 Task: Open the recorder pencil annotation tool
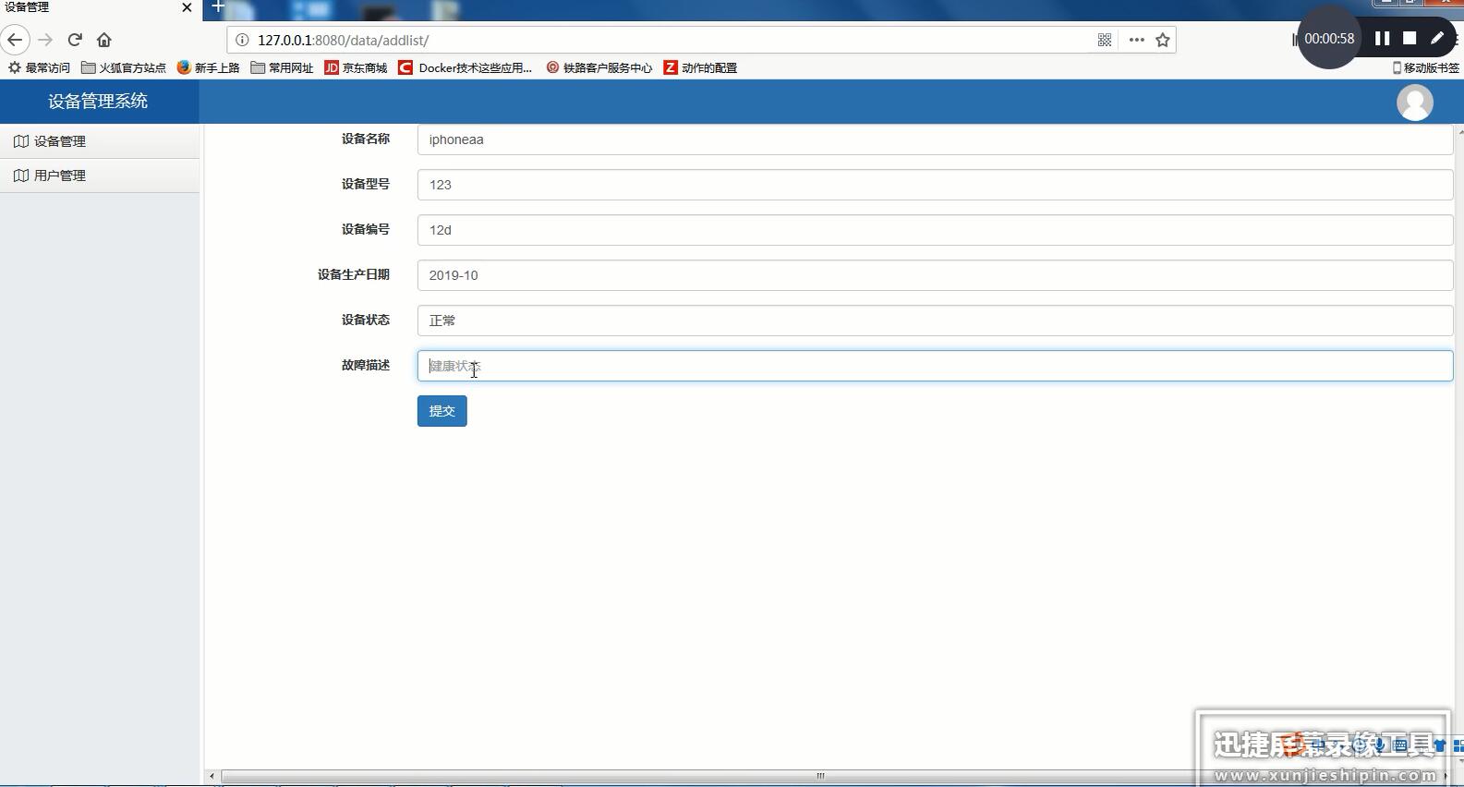click(1437, 38)
